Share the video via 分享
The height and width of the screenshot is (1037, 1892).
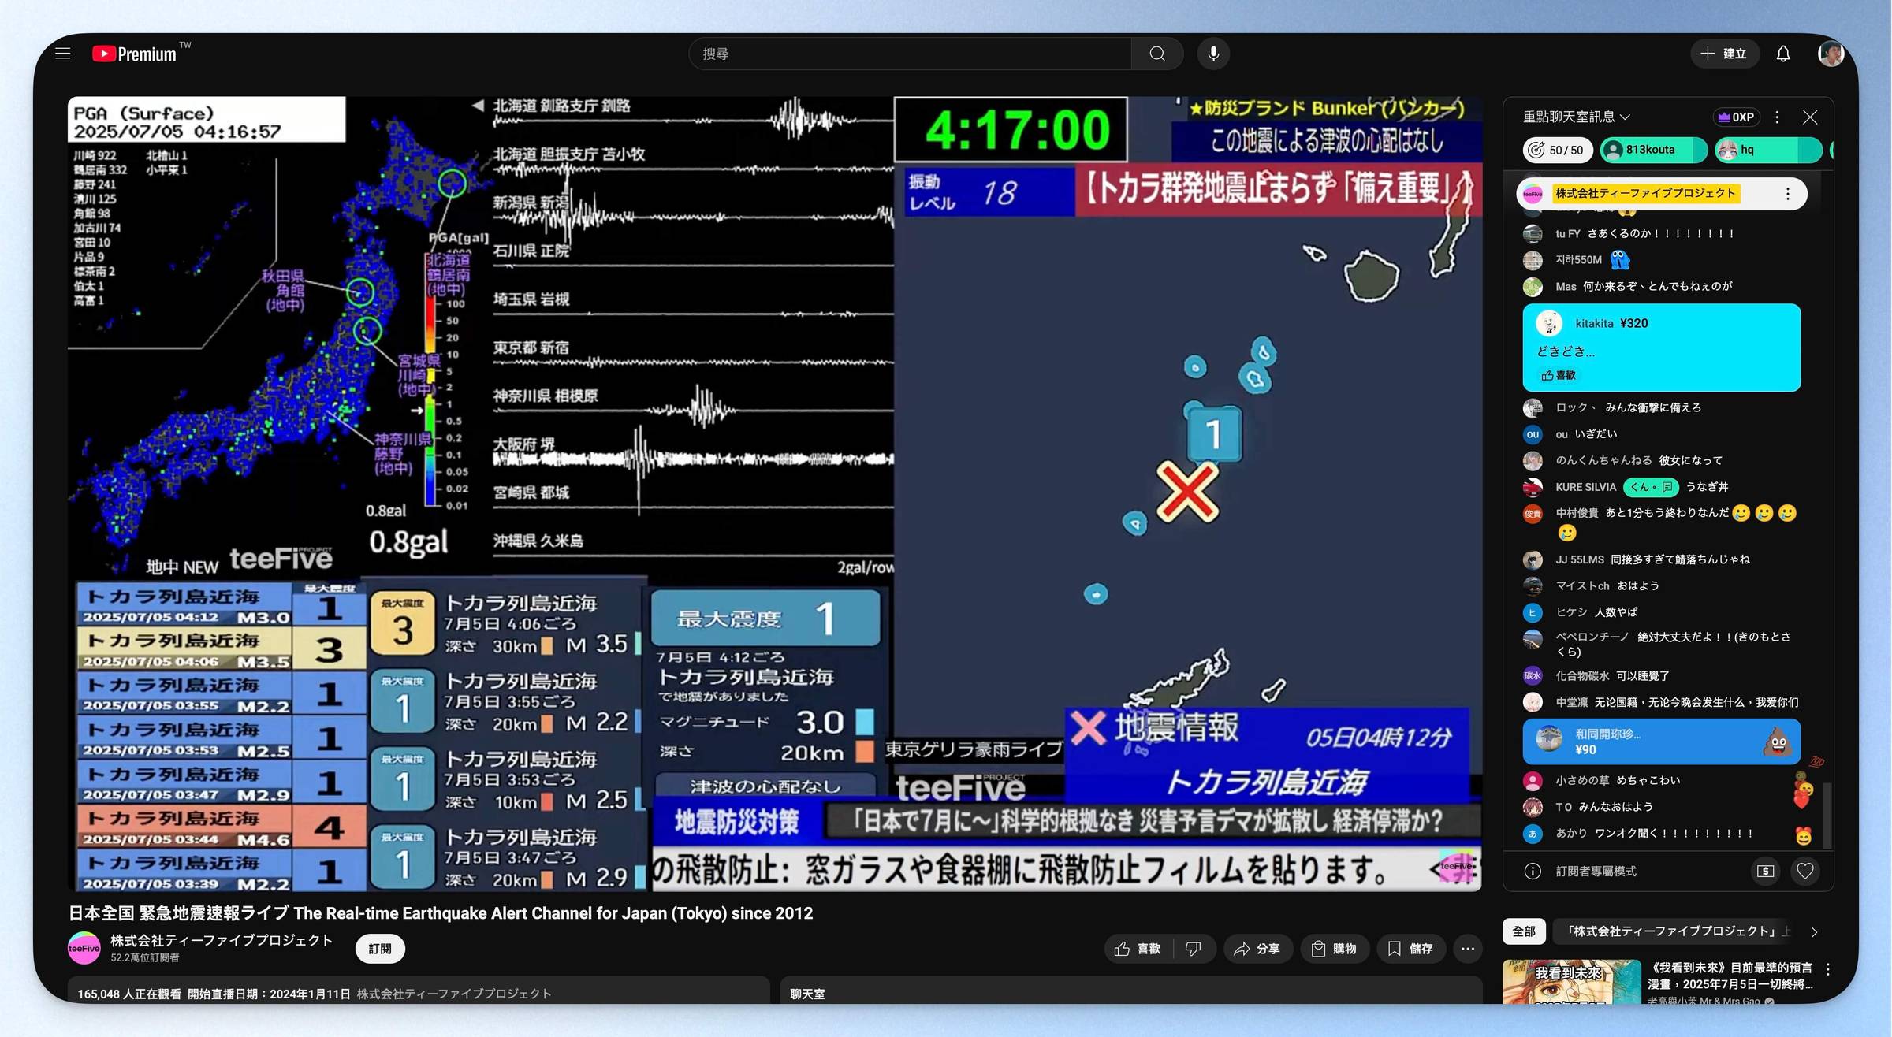1257,949
